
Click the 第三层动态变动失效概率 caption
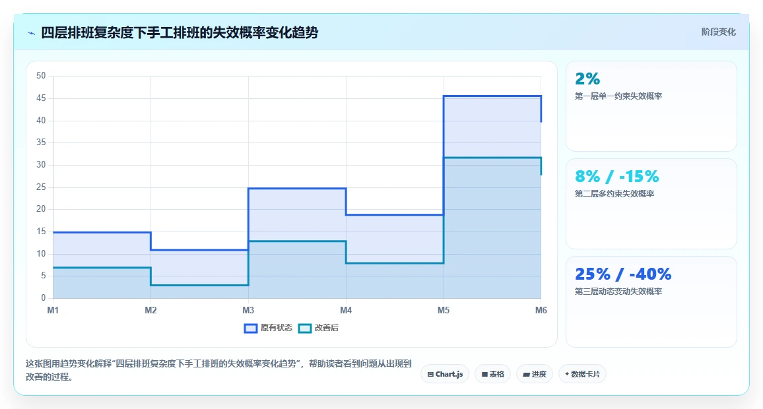(618, 292)
